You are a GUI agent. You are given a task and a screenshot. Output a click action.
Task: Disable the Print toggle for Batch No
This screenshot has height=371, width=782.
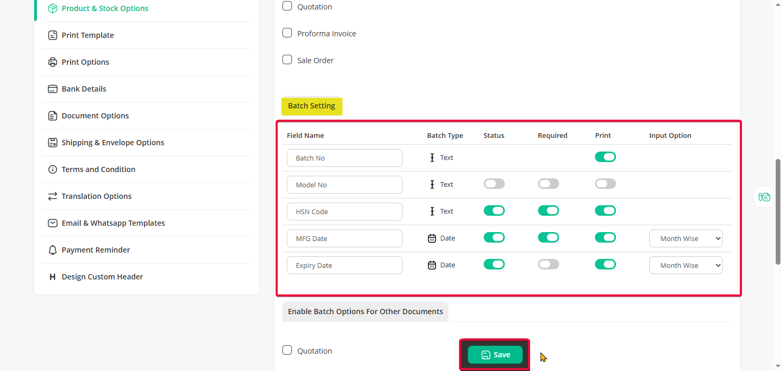tap(605, 157)
